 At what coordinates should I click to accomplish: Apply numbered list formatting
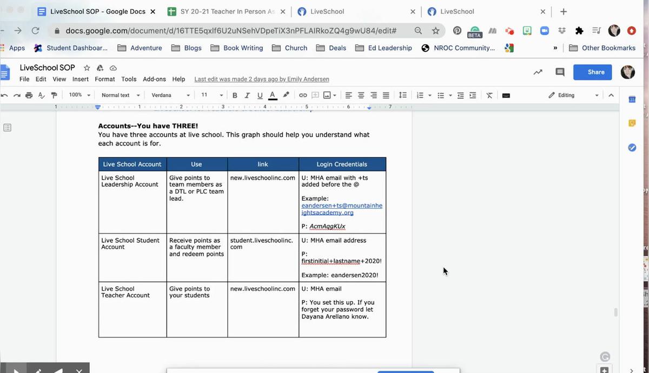pyautogui.click(x=420, y=95)
